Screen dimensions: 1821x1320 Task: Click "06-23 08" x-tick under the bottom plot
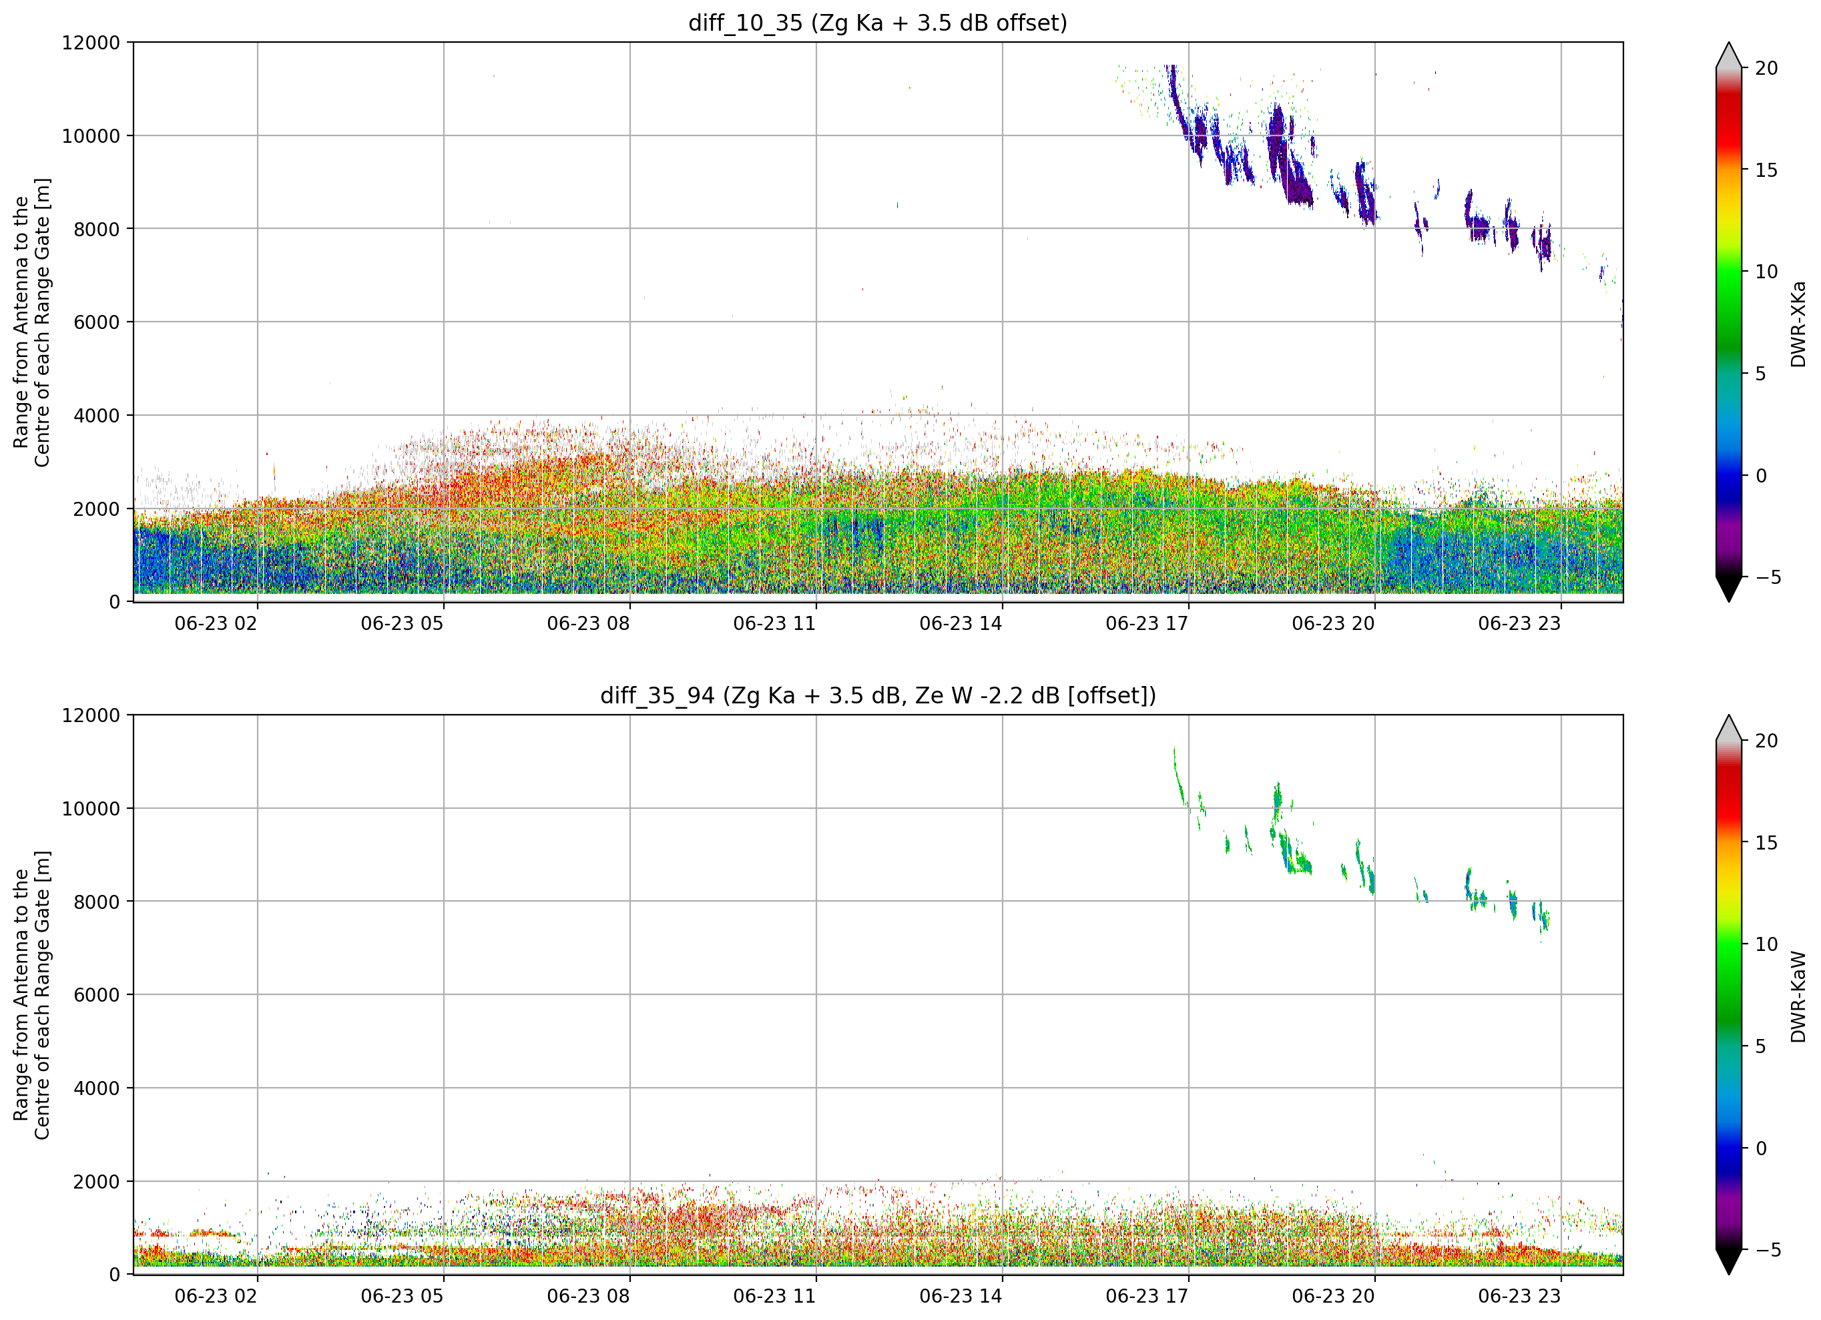pos(589,1296)
